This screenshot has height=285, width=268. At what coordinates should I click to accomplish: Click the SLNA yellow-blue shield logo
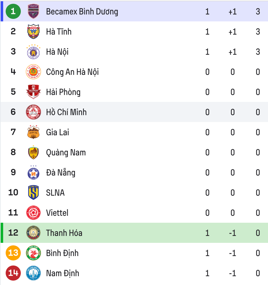[x=33, y=193]
